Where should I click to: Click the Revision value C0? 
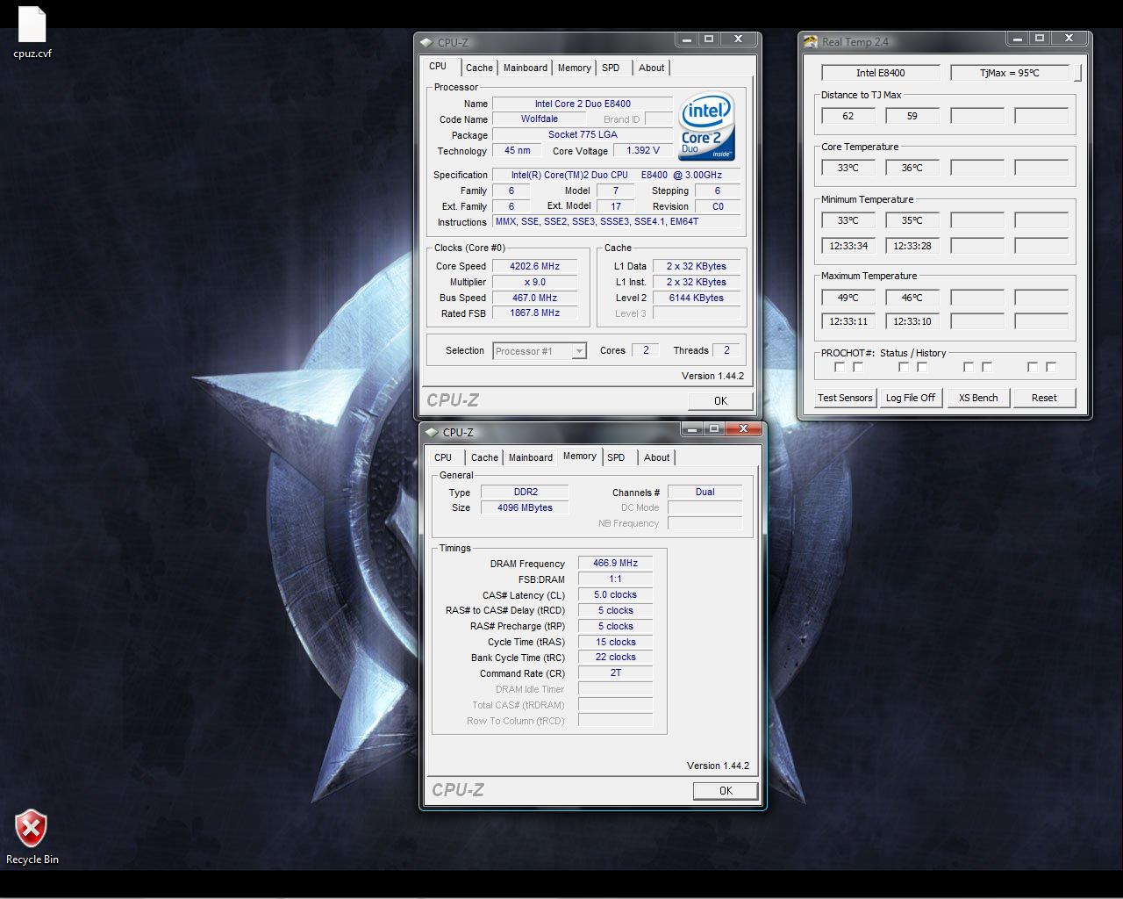point(718,206)
